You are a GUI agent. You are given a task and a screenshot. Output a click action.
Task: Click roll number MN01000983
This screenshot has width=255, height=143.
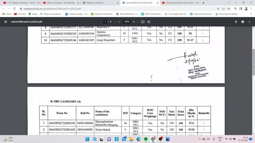(x=85, y=130)
